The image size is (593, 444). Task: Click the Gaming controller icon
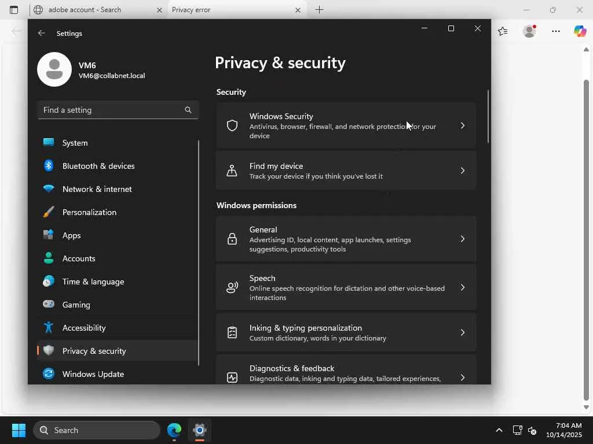[x=49, y=304]
